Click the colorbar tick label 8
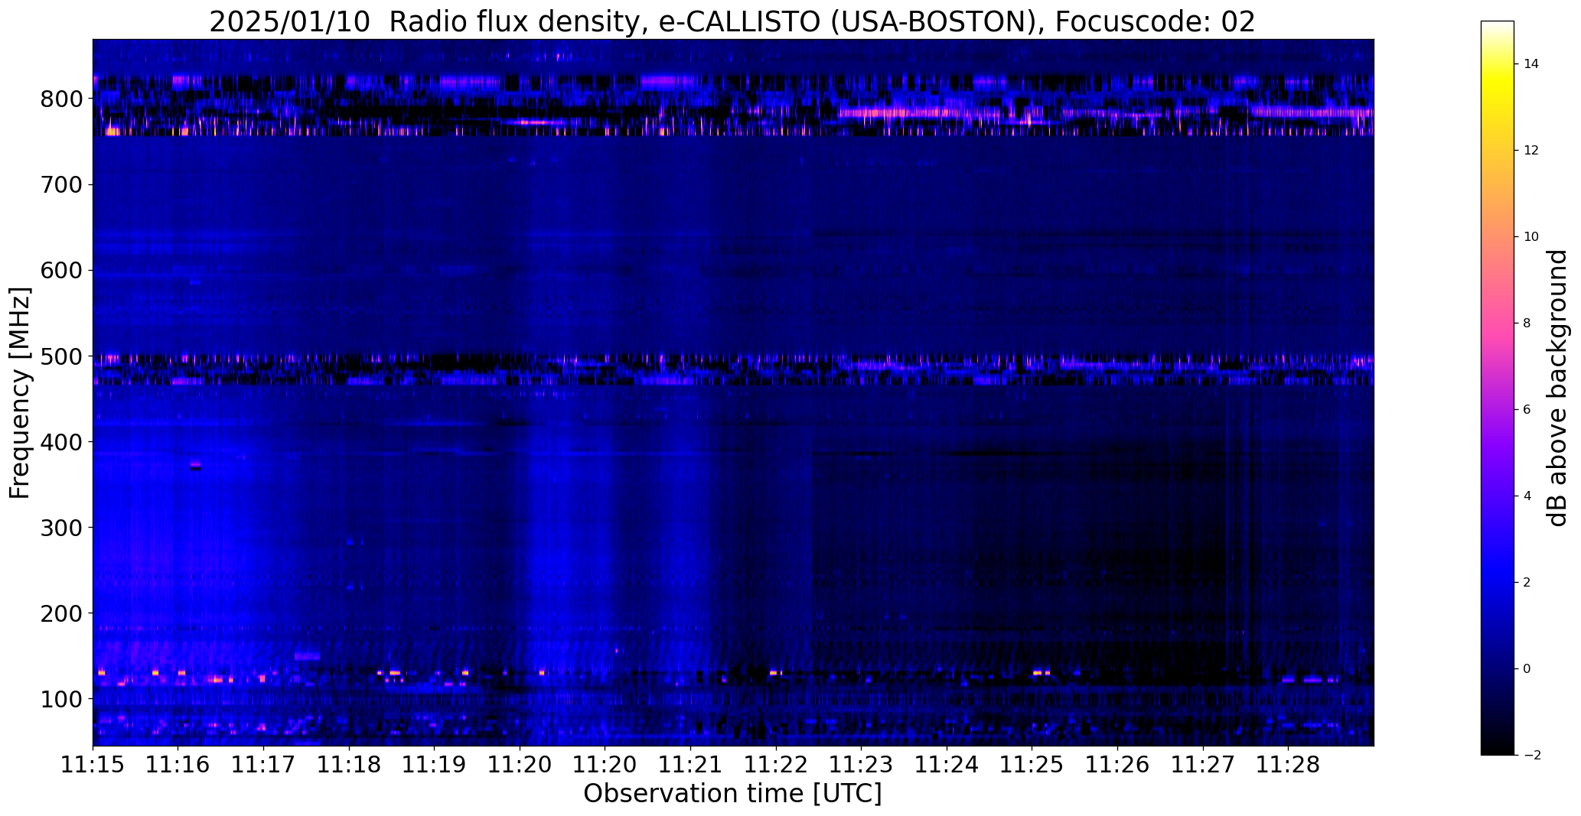Screen dimensions: 1581x816 [x=1527, y=323]
